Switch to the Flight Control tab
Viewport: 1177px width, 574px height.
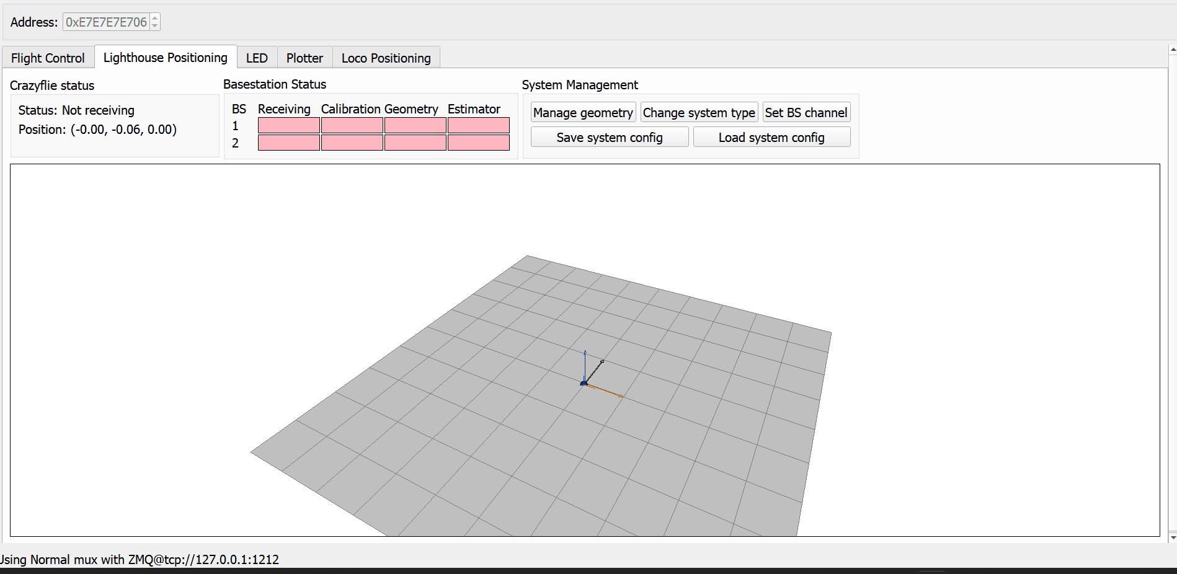click(48, 58)
